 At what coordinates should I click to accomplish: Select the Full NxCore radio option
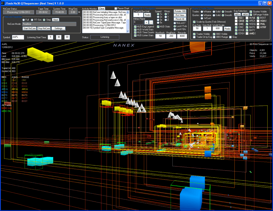23,20
